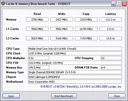Click the CPU Multiplier field 9.0x
Viewport: 128px width, 101px height.
38,58
